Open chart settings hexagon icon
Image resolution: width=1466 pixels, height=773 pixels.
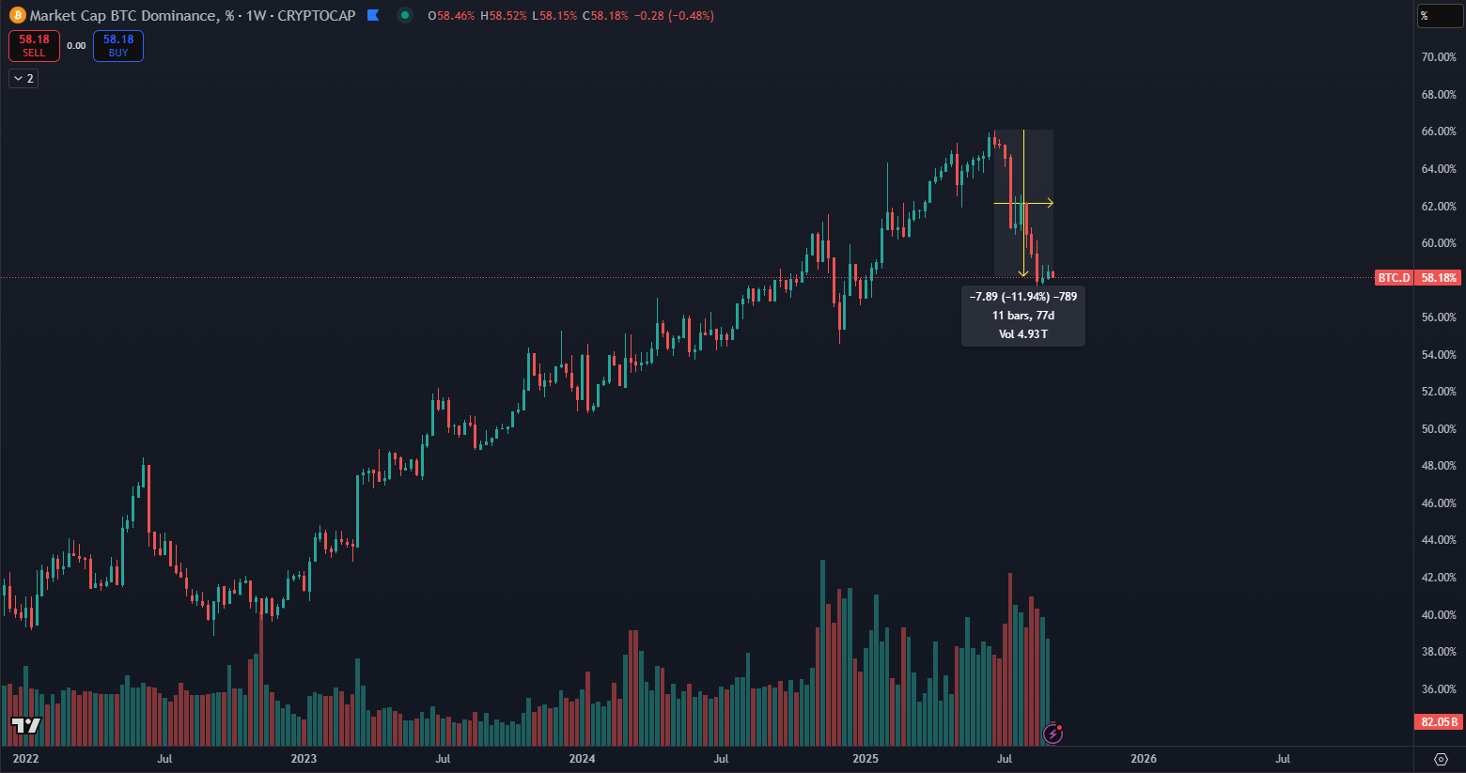pos(1441,759)
